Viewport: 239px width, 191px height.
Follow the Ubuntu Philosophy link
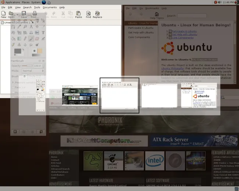click(172, 68)
